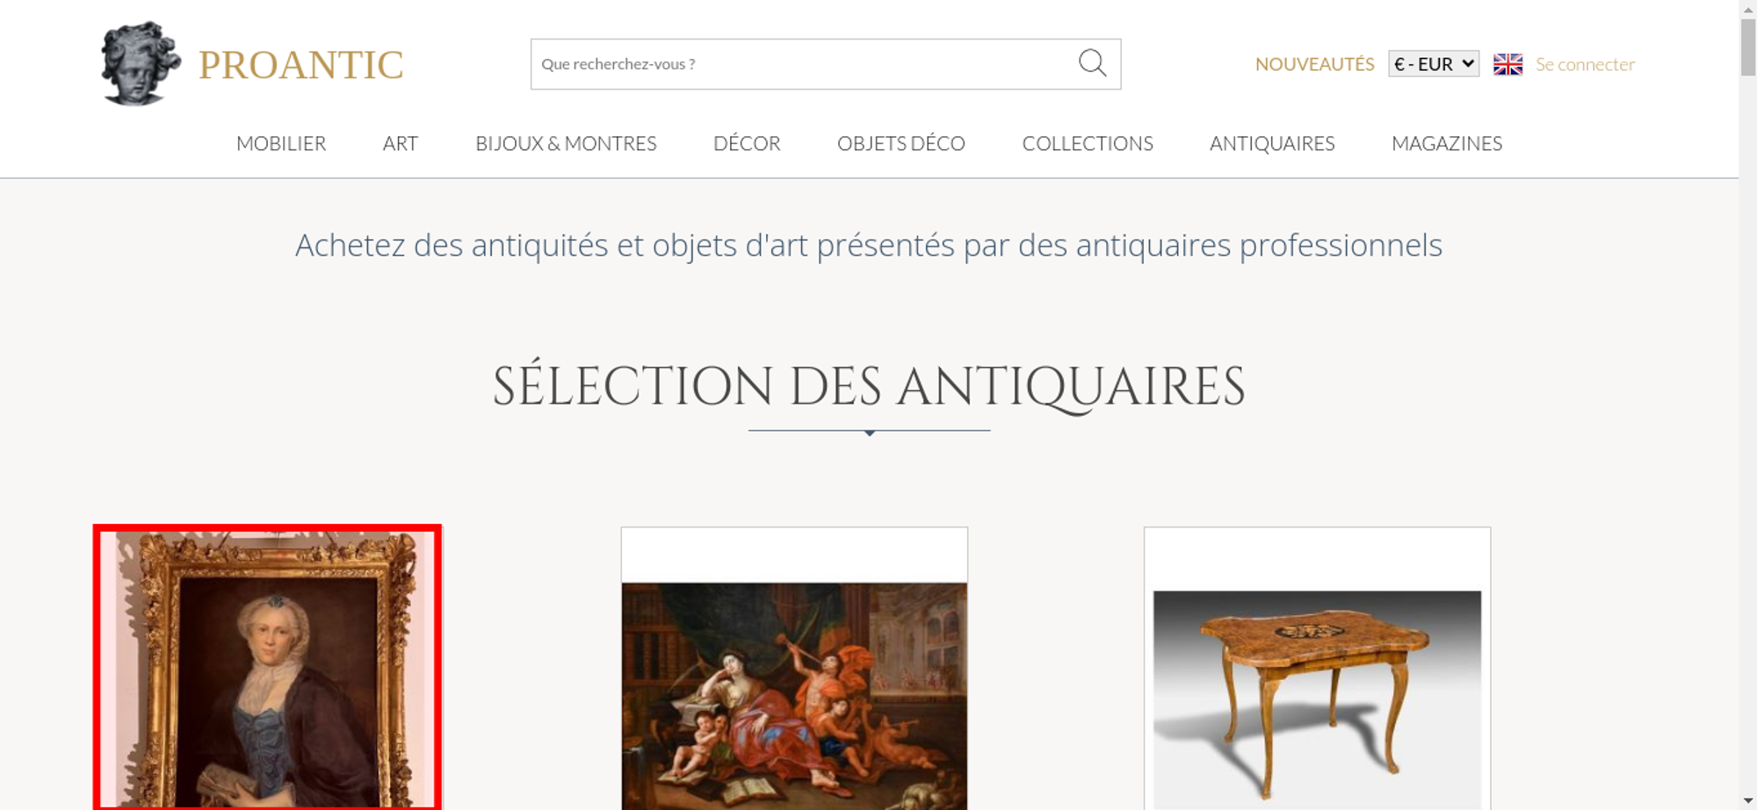Open the framed lady portrait thumbnail
Viewport: 1757px width, 810px height.
pos(267,668)
